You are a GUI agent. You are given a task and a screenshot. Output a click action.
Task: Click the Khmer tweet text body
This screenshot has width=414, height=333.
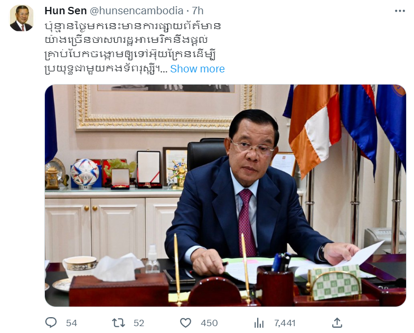[133, 48]
